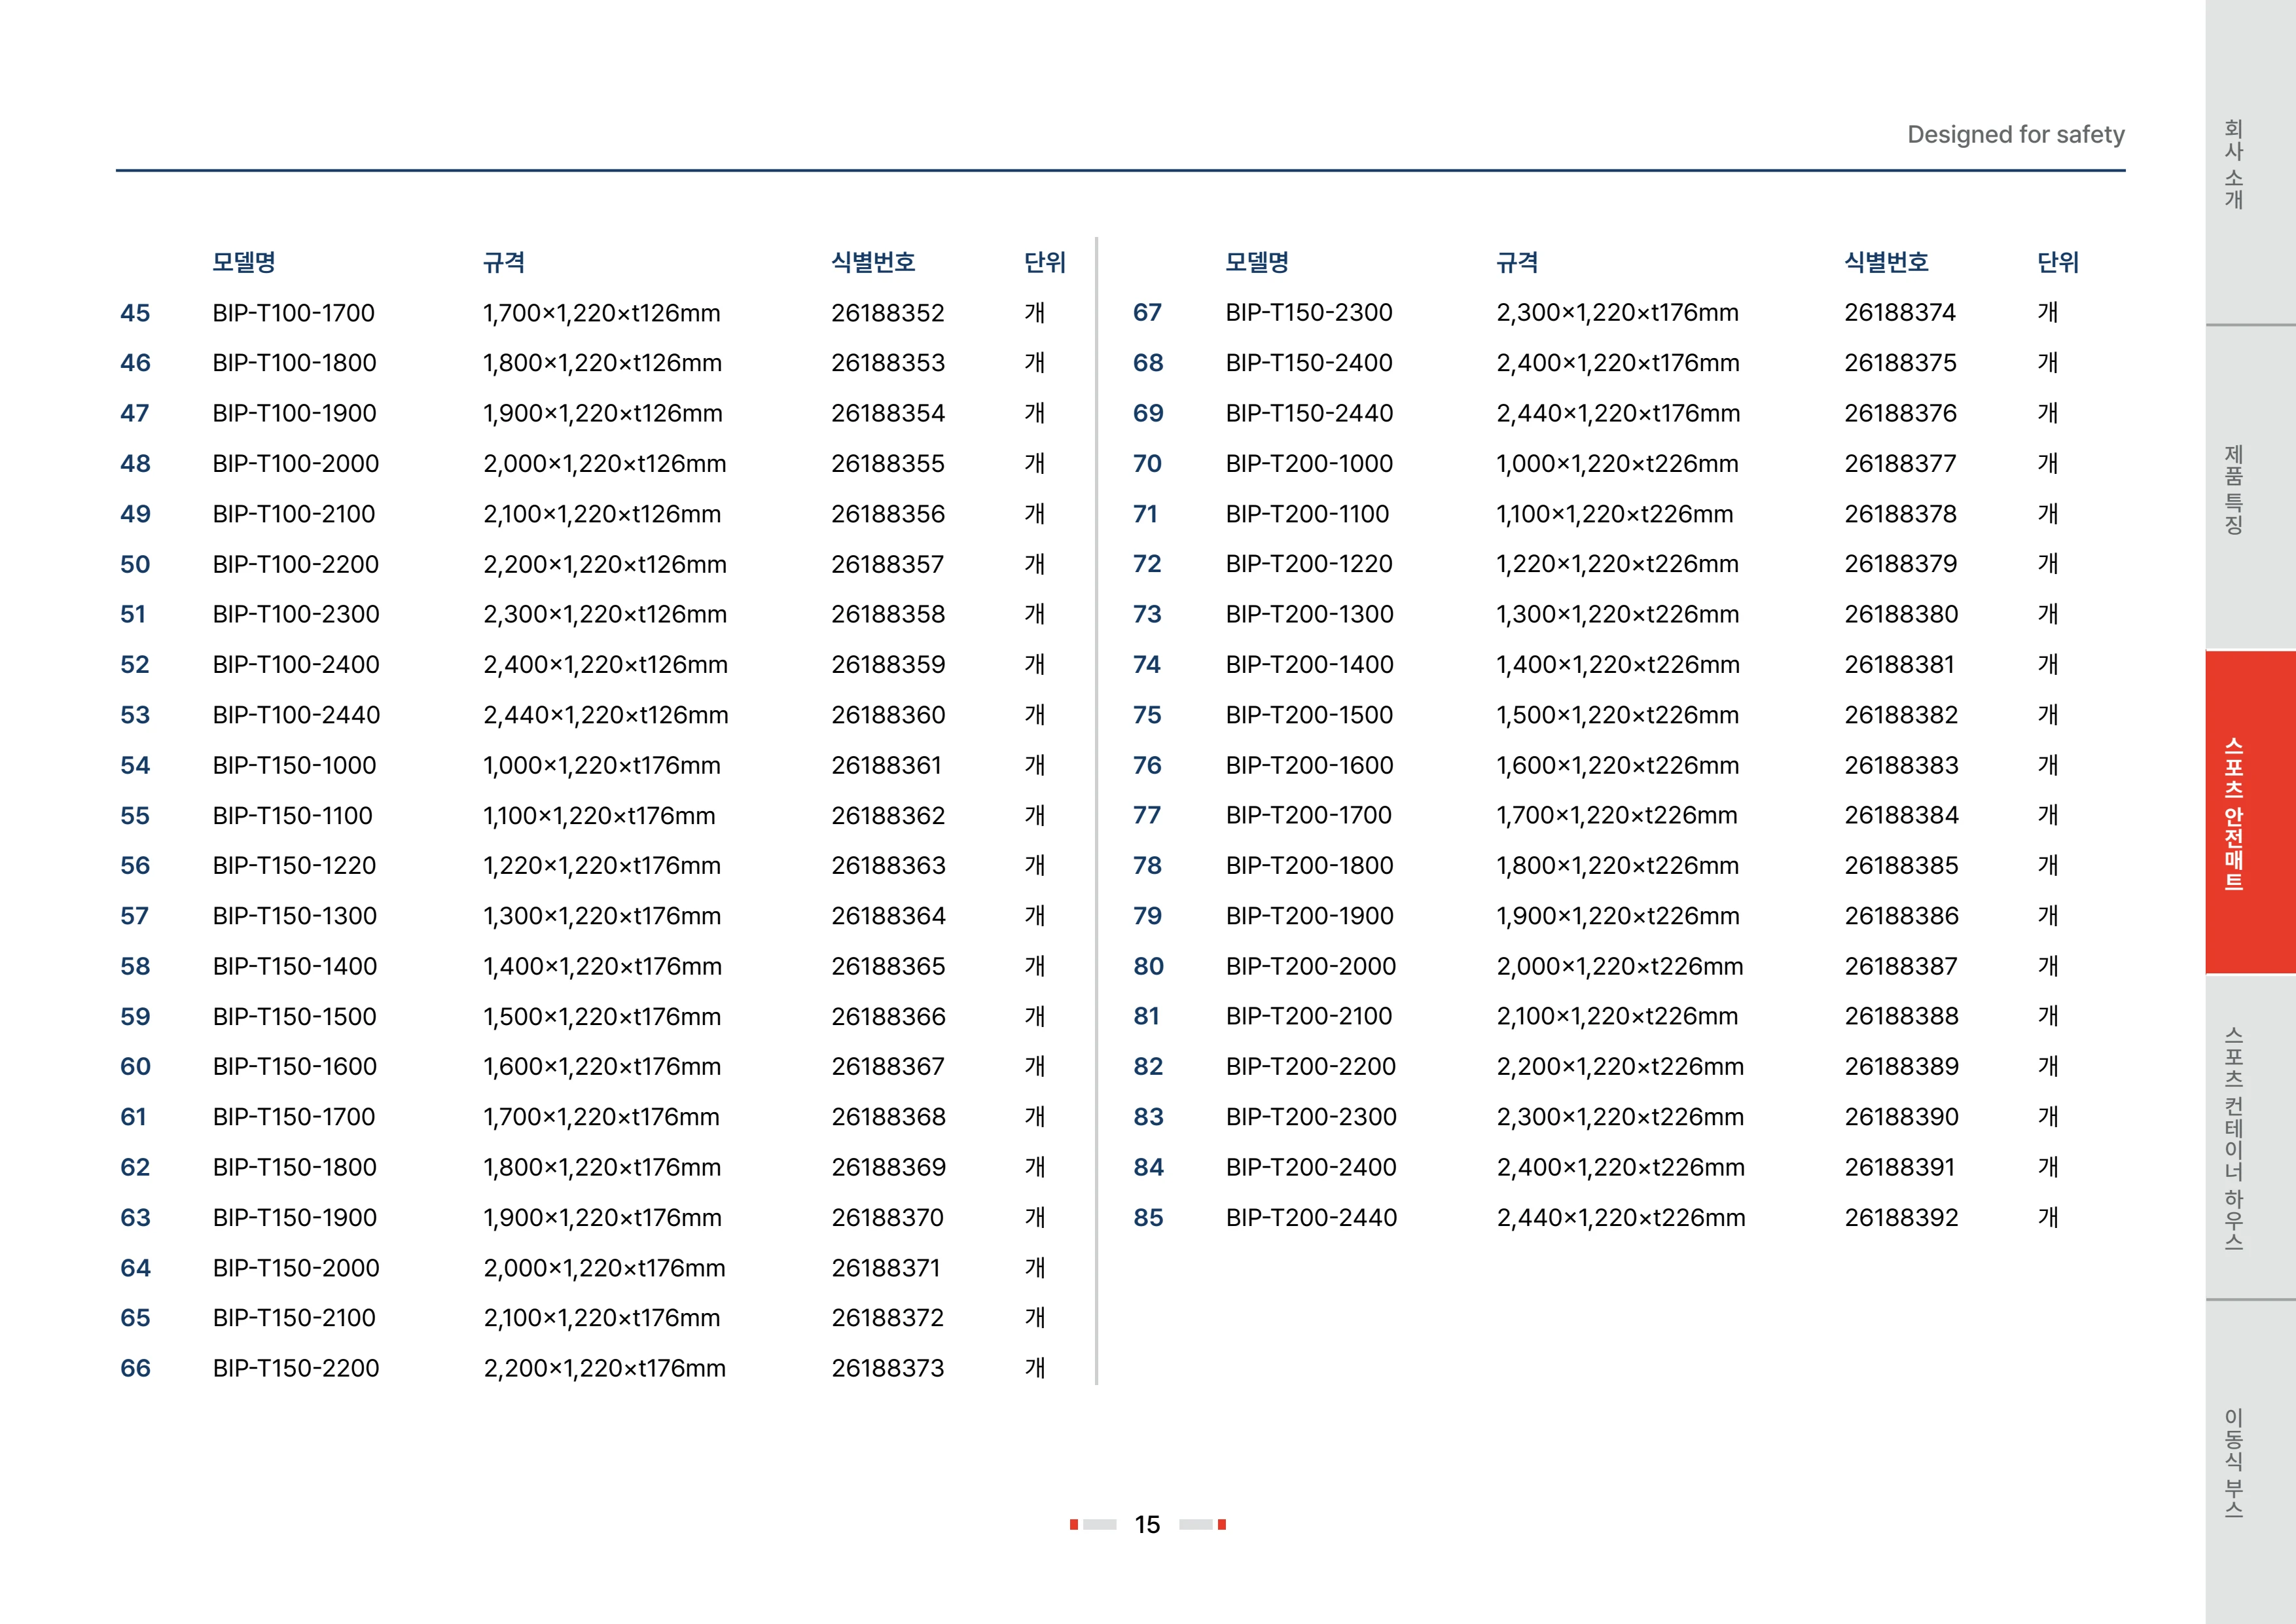Screen dimensions: 2296x1624
Task: Click identification number 26188386
Action: (1901, 916)
